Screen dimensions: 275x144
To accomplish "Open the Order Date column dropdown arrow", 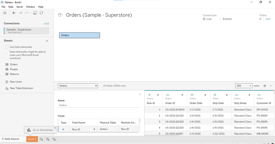I will [205, 95].
